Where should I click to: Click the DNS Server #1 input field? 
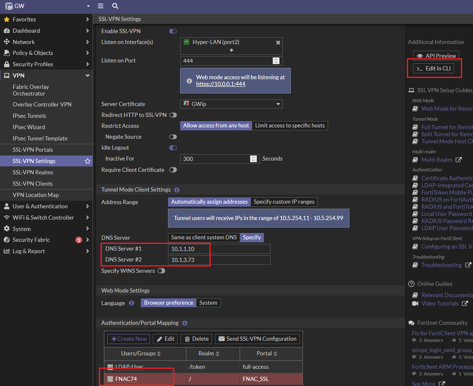point(219,249)
